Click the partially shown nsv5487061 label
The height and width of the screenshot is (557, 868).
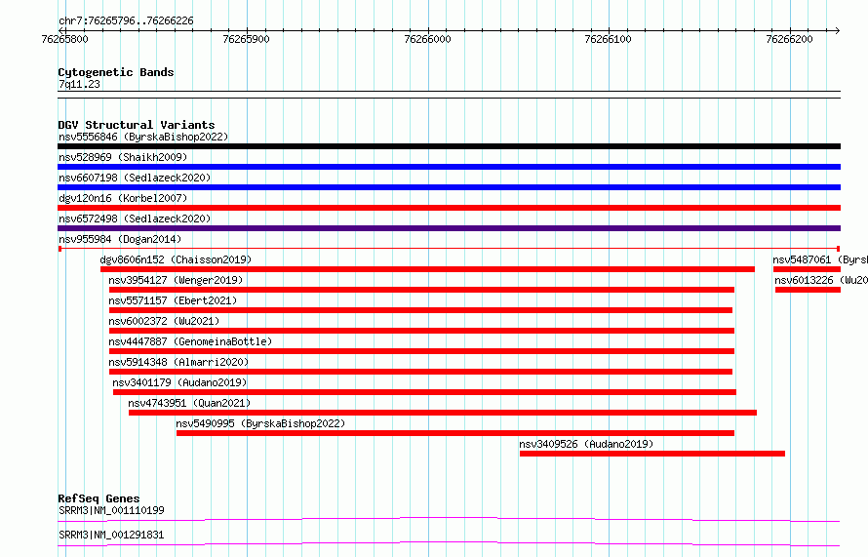pyautogui.click(x=820, y=259)
